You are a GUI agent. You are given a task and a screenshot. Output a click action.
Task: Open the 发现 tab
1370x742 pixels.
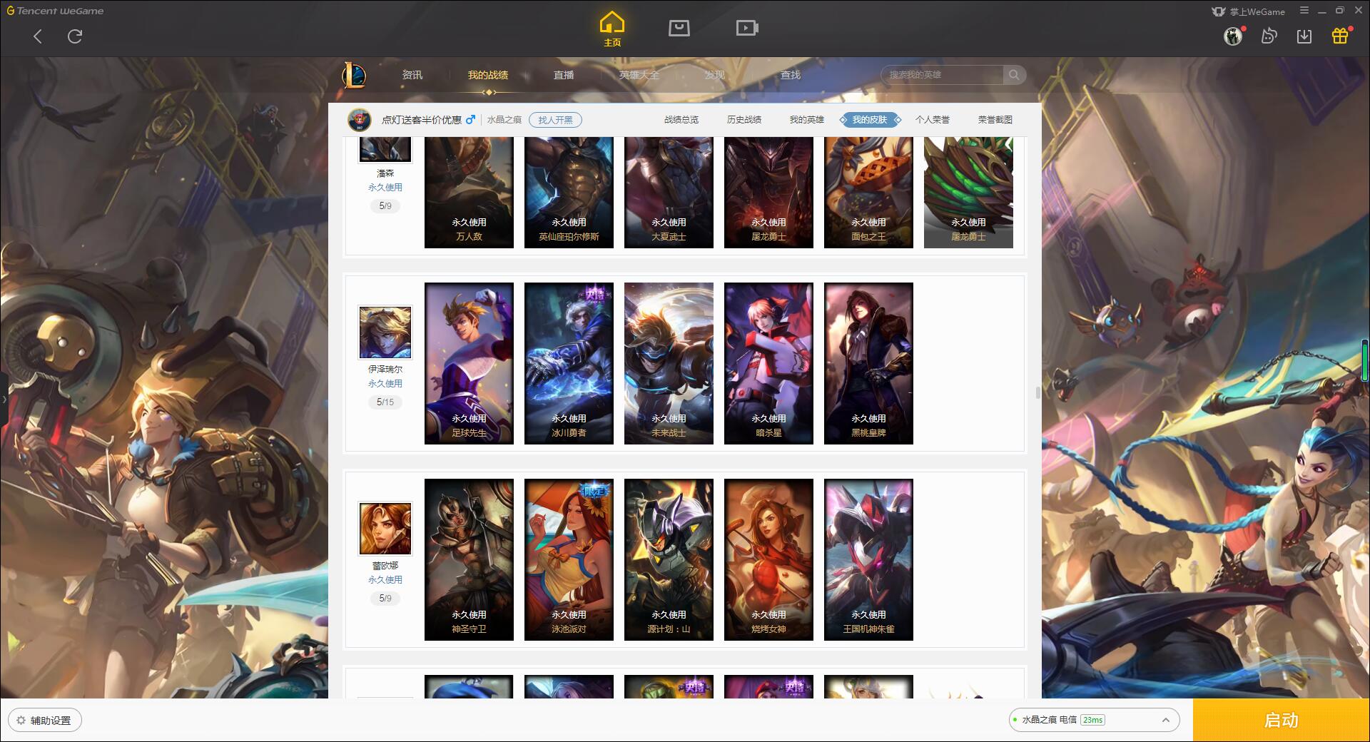click(714, 75)
